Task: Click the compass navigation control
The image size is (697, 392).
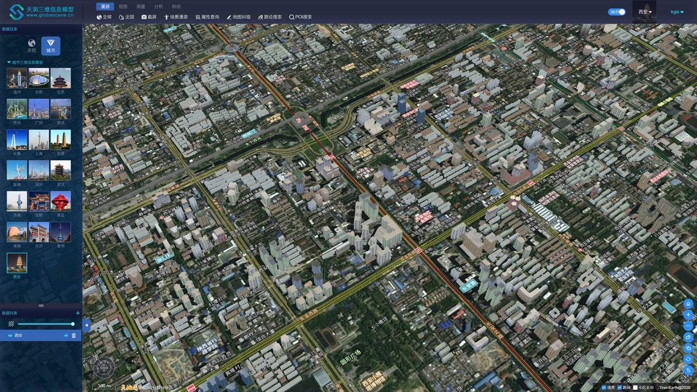Action: 104,368
